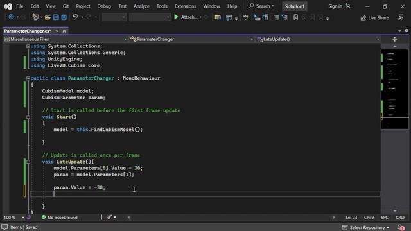Click the Navigate Backward arrow icon
This screenshot has height=231, width=411.
point(12,17)
